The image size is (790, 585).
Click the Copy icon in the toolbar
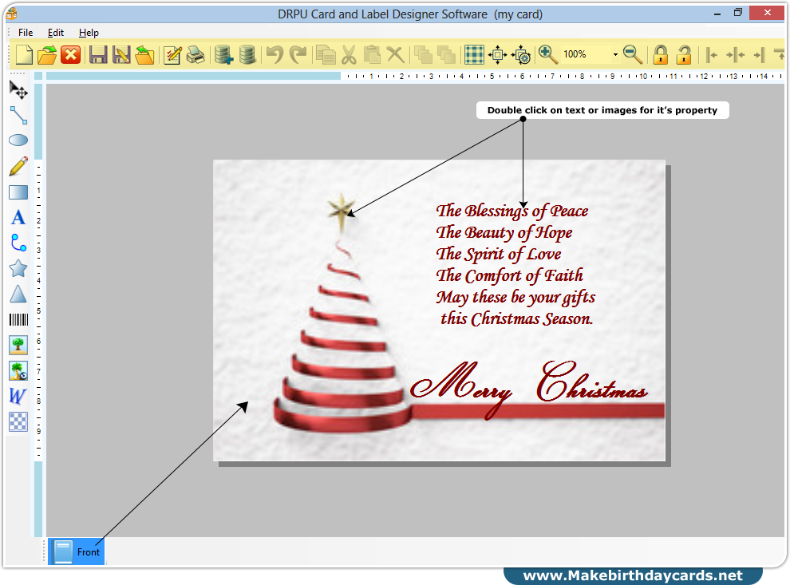(x=326, y=54)
